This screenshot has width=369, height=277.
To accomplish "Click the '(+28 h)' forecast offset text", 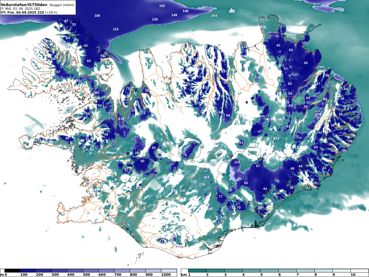I will pyautogui.click(x=51, y=12).
